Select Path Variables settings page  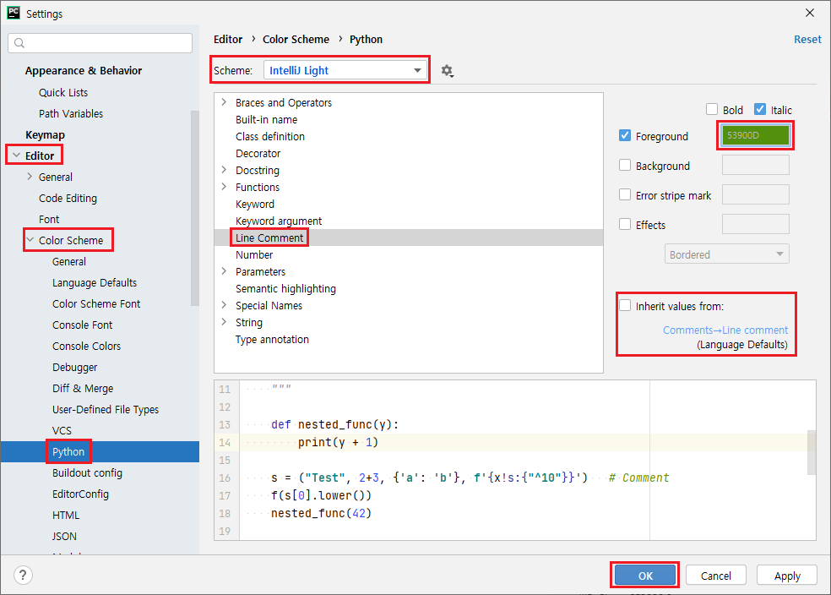70,113
